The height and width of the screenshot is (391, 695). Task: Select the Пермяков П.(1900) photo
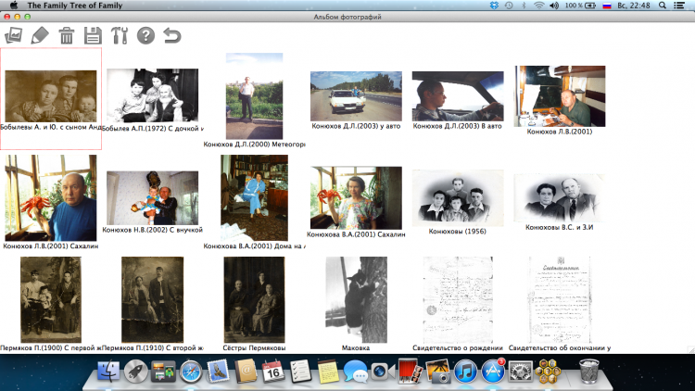pyautogui.click(x=51, y=299)
